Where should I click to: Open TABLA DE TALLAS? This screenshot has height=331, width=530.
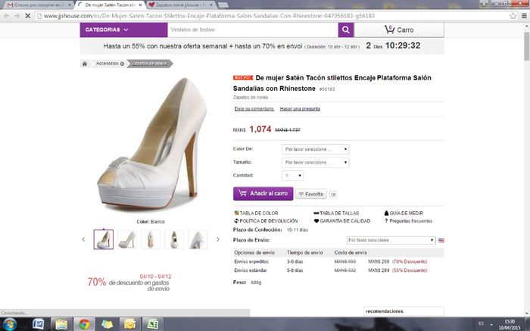pos(336,214)
